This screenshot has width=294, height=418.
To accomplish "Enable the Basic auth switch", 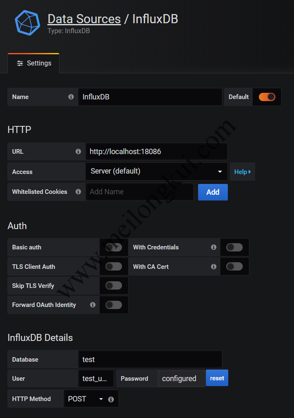I will point(114,247).
